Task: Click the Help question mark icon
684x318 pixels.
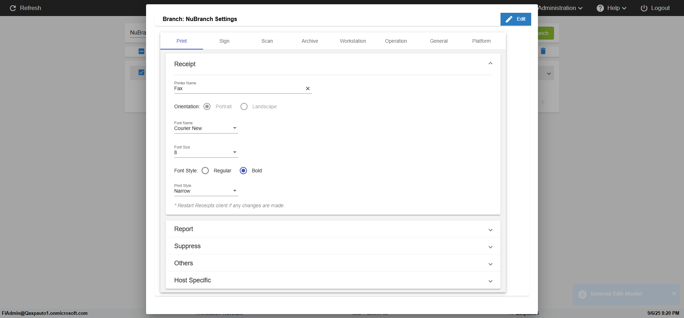Action: pyautogui.click(x=600, y=8)
